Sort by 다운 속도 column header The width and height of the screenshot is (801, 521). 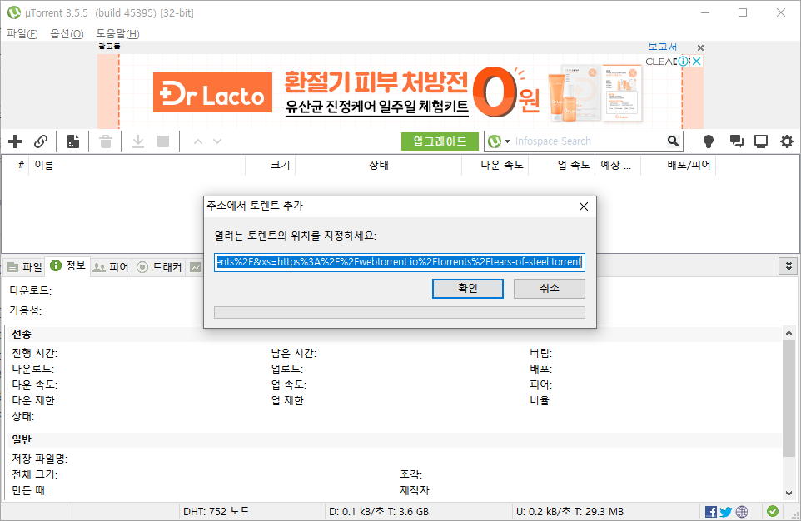495,166
